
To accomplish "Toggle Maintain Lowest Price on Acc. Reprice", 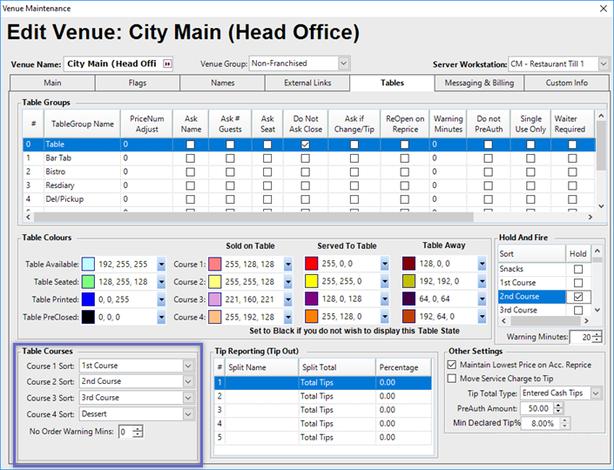I will (x=451, y=365).
